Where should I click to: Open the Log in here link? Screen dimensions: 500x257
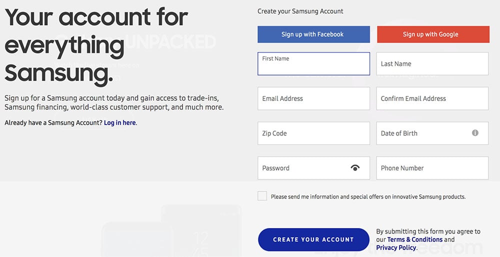coord(119,123)
